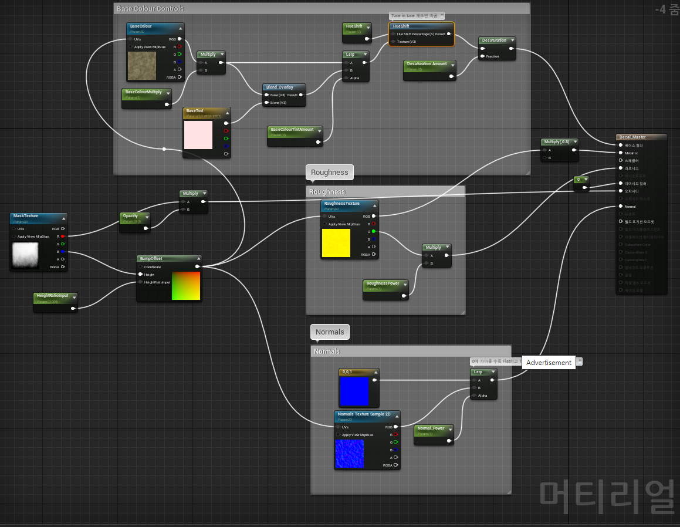Click the MaskTexture red channel output pin
Image resolution: width=680 pixels, height=527 pixels.
pos(63,236)
